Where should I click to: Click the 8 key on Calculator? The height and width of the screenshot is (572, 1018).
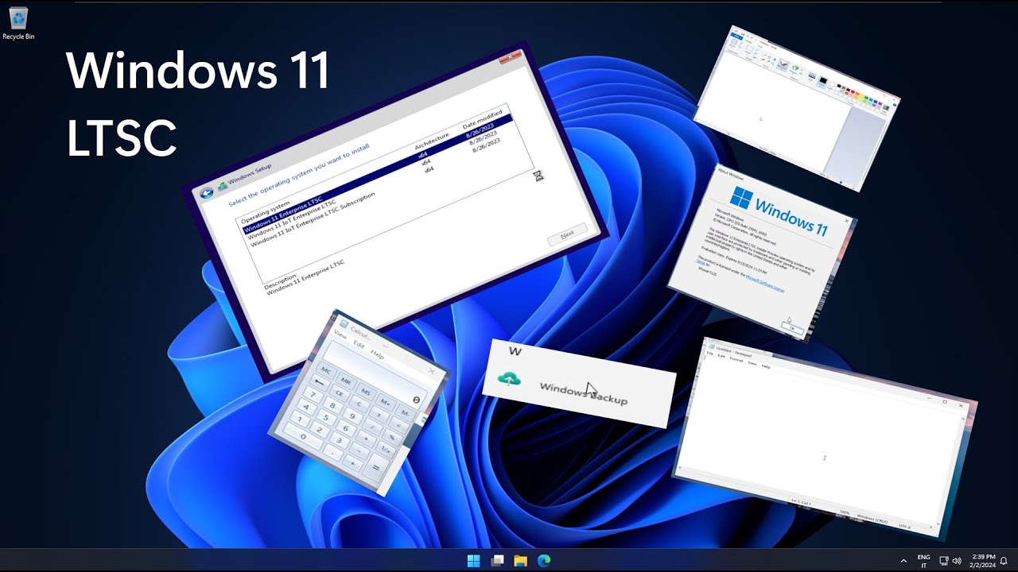point(332,406)
